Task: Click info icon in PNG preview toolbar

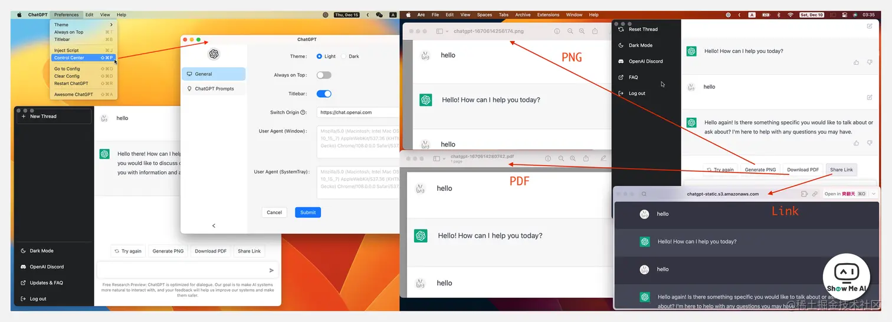Action: [557, 31]
